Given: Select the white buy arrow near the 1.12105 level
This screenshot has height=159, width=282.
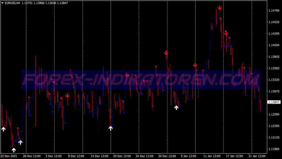Looking at the screenshot, I should (x=20, y=142).
